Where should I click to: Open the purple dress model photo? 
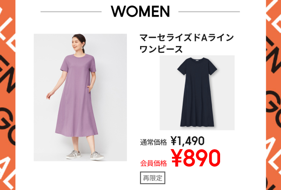(80, 97)
